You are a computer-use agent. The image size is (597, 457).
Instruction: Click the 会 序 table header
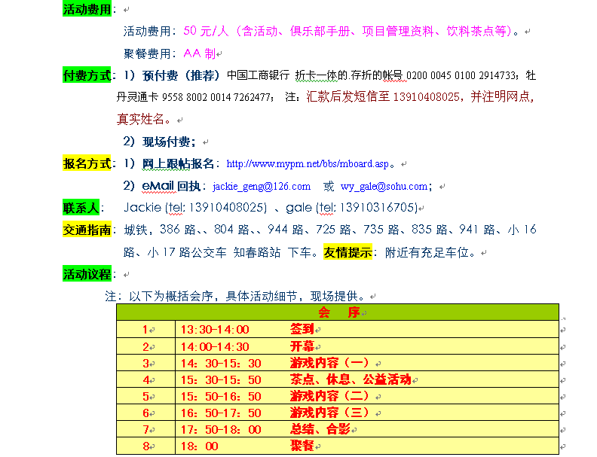coord(339,312)
